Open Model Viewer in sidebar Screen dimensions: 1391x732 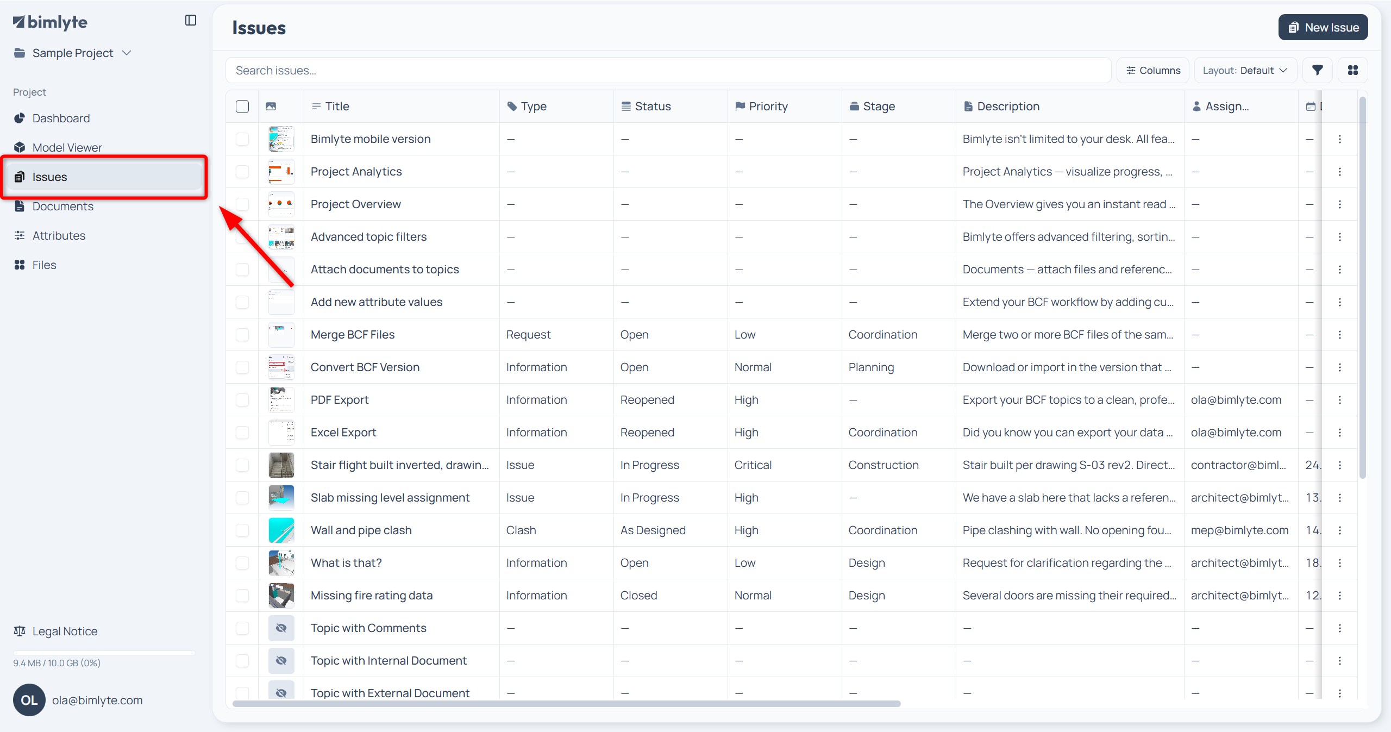(x=105, y=148)
